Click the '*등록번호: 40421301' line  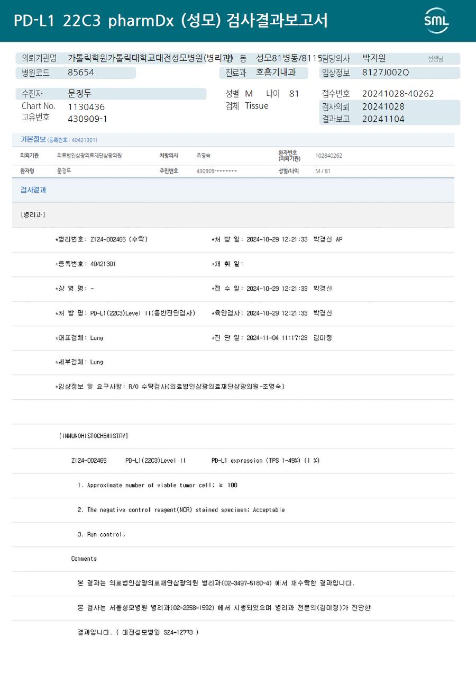click(x=85, y=264)
